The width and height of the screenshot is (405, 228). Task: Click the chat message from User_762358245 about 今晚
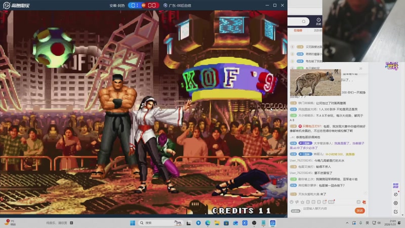coord(317,161)
